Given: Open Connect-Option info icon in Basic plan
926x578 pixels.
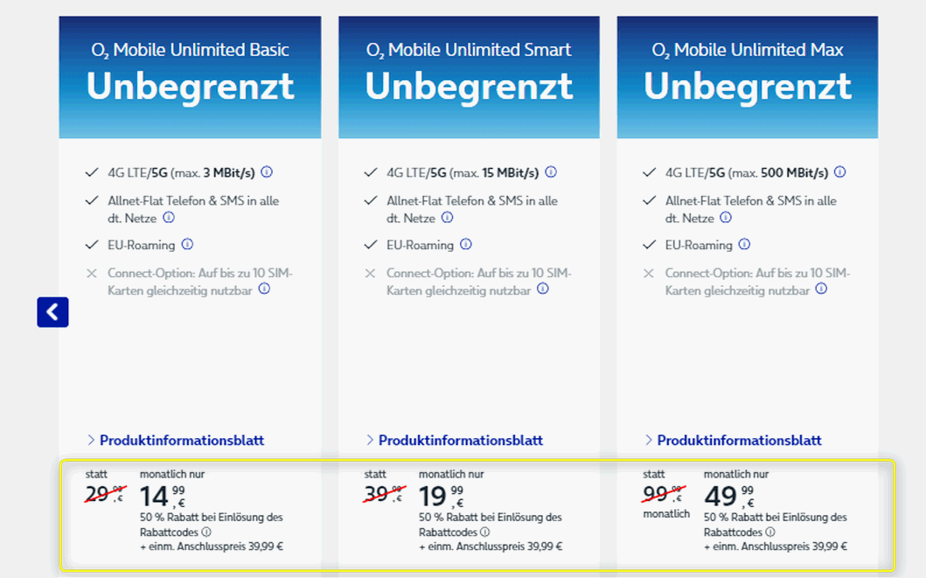Looking at the screenshot, I should [x=264, y=289].
